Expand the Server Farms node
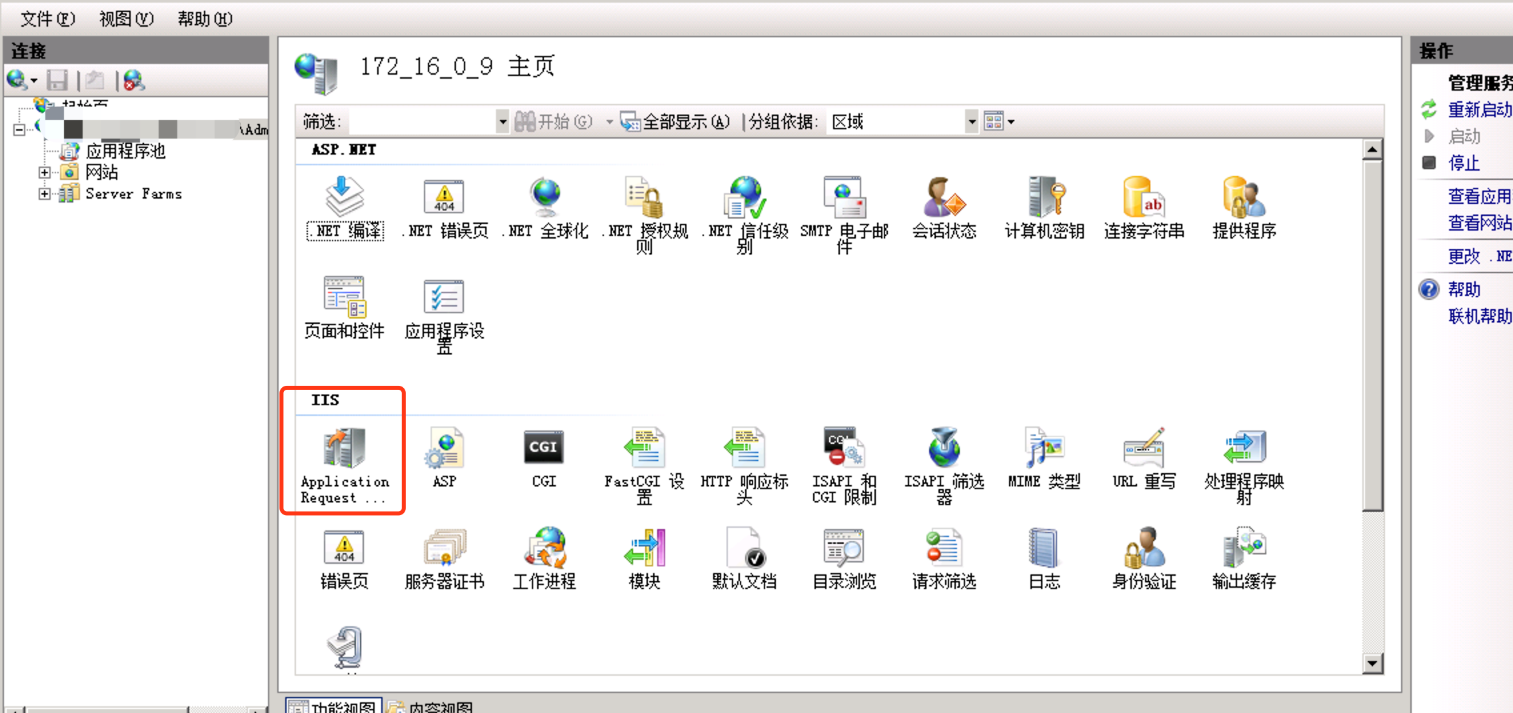This screenshot has width=1513, height=713. [x=44, y=194]
